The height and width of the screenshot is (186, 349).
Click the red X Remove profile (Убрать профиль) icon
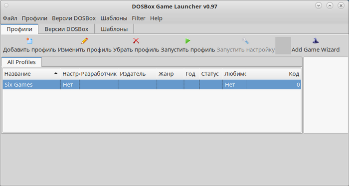pyautogui.click(x=136, y=41)
